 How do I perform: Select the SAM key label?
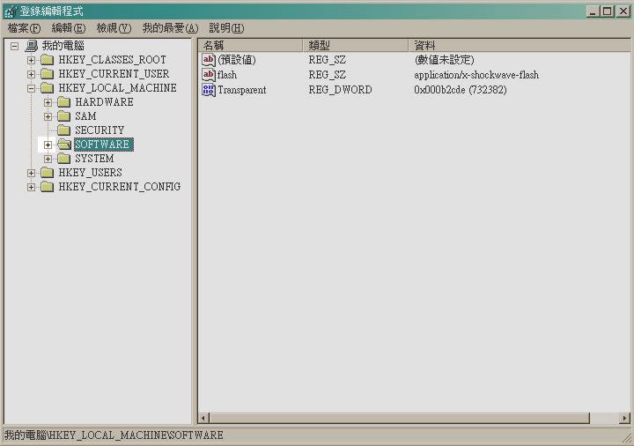point(85,116)
